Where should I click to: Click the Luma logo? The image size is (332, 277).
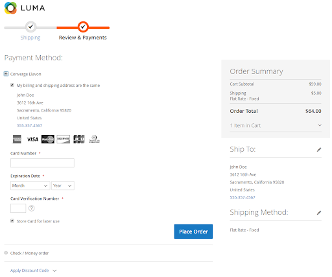click(x=25, y=8)
